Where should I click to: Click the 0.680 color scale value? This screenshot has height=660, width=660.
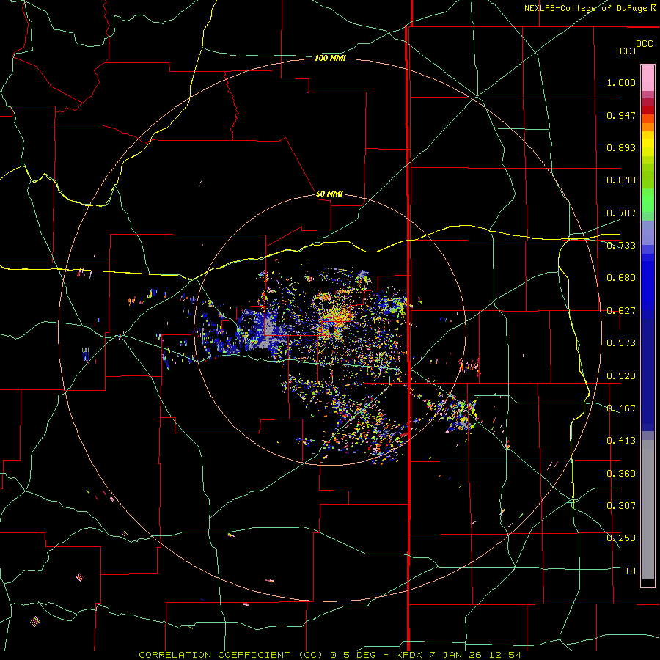coord(621,278)
